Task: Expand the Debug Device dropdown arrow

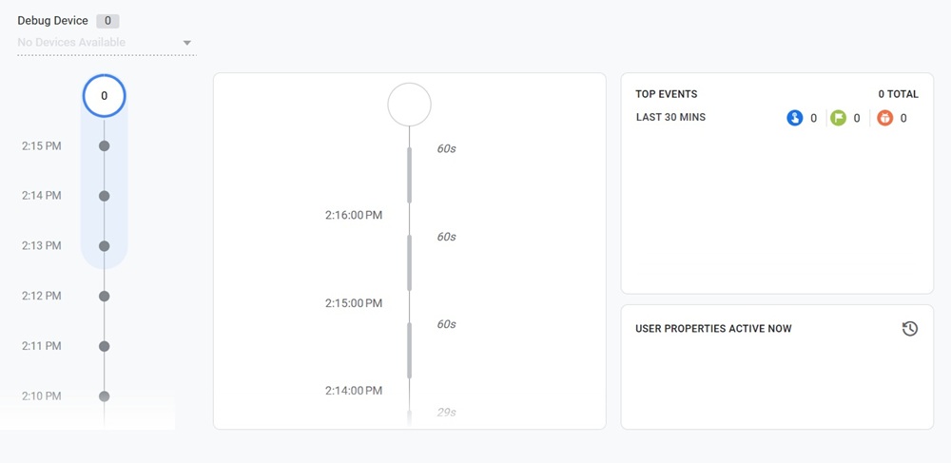Action: pyautogui.click(x=187, y=43)
